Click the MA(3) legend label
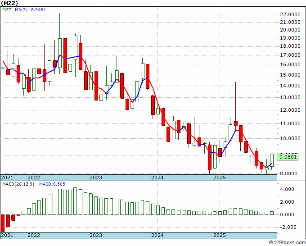Image resolution: width=306 pixels, height=246 pixels. coord(21,9)
